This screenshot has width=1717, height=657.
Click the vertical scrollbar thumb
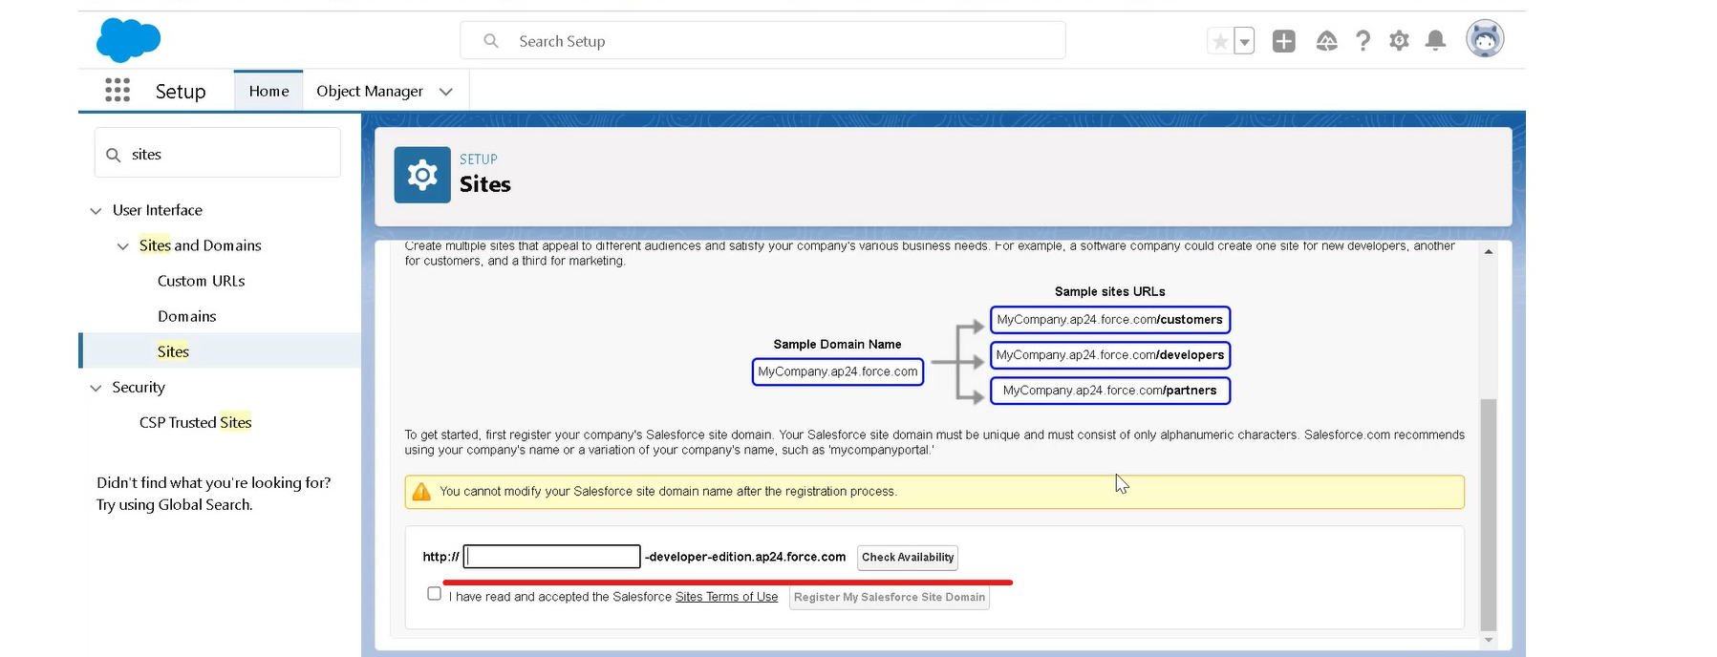1489,516
